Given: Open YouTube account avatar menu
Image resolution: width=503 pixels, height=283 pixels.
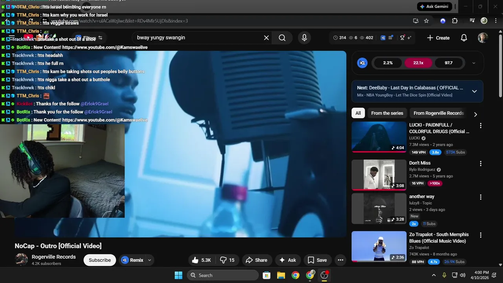Looking at the screenshot, I should tap(483, 38).
